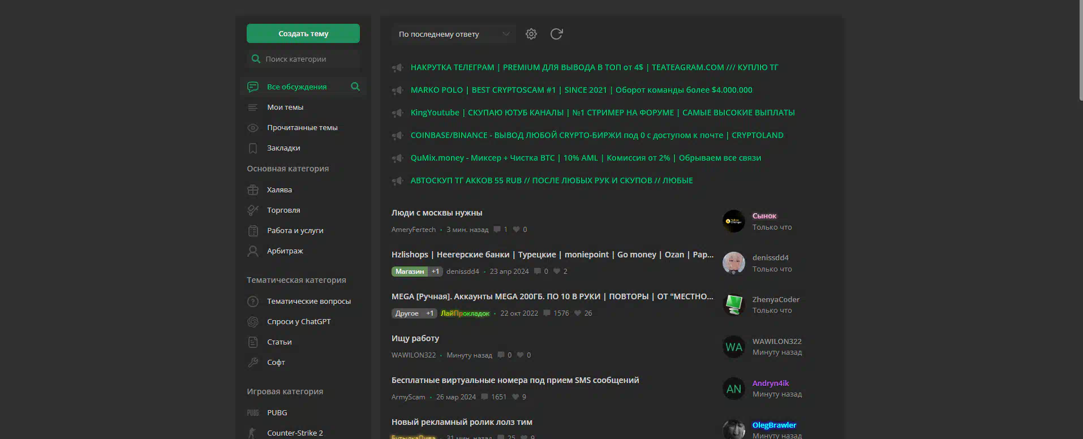Viewport: 1083px width, 439px height.
Task: Click the Counter-Strike 2 soldier icon
Action: click(x=252, y=433)
